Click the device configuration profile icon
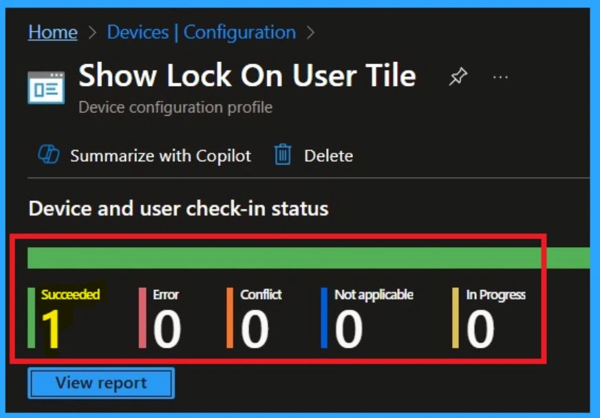The height and width of the screenshot is (418, 600). click(x=46, y=87)
